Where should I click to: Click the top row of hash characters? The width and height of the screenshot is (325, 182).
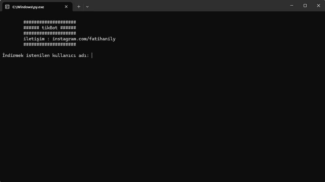point(50,22)
